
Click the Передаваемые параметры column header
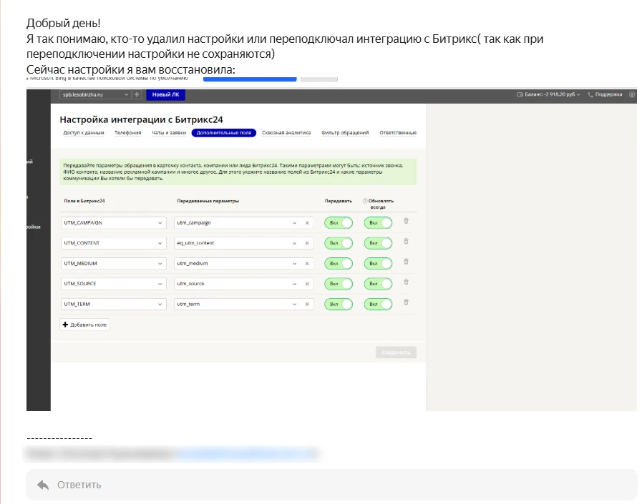tap(208, 201)
